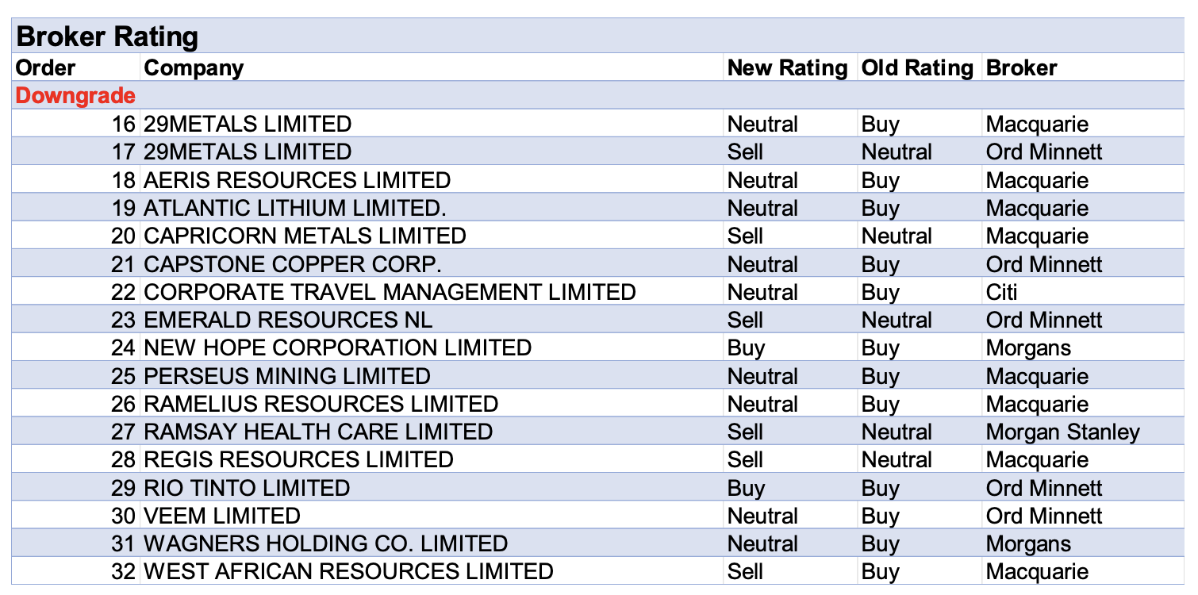Select the RIO TINTO LIMITED cell
Viewport: 1198px width, 595px height.
click(247, 488)
